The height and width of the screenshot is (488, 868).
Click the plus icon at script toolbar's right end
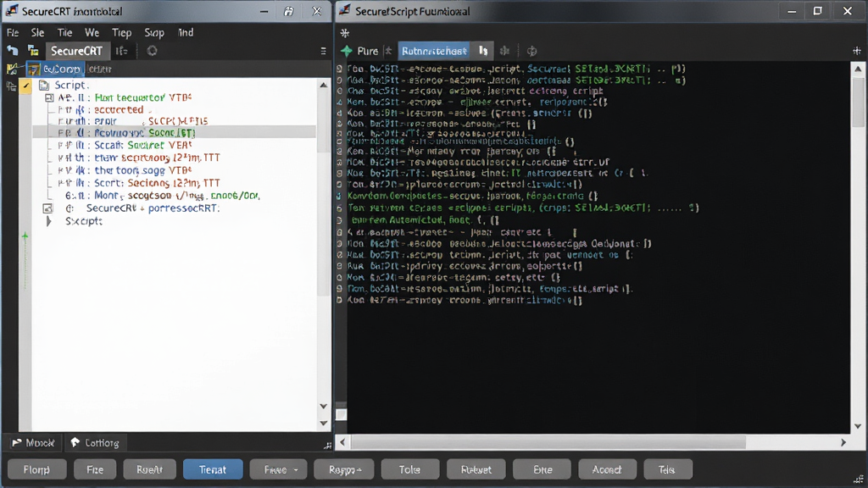coord(857,51)
